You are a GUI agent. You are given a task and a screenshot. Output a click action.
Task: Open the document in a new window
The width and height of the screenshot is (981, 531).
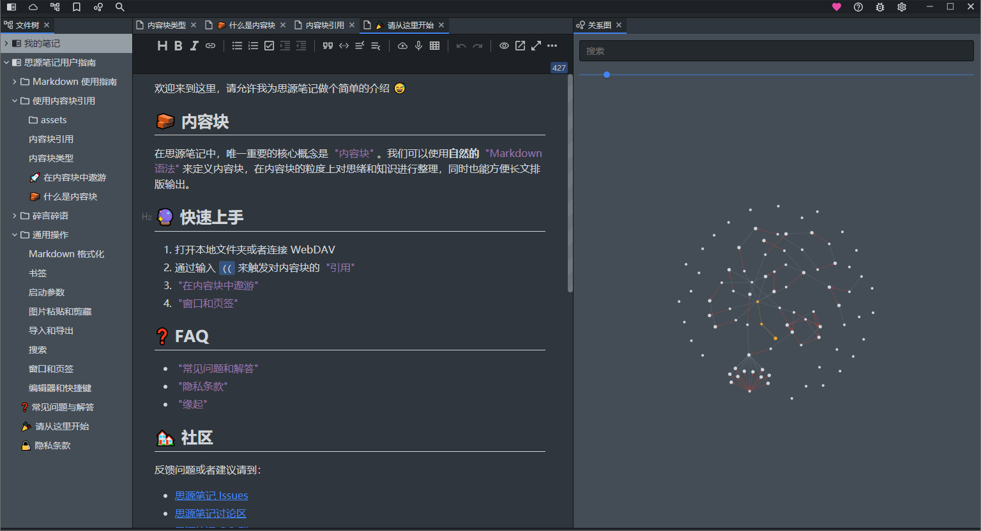click(520, 45)
